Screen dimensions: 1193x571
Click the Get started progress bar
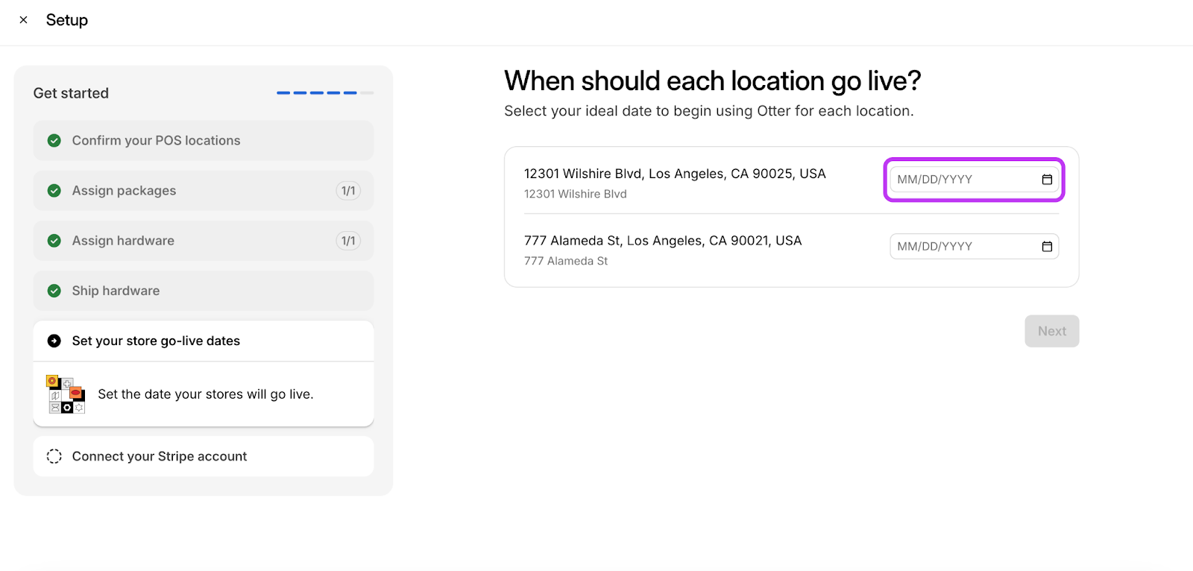324,93
